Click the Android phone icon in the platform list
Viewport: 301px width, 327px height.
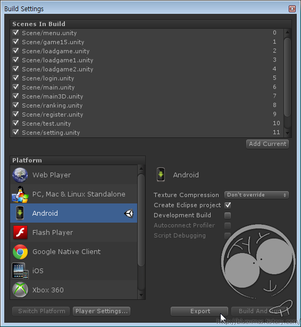[20, 213]
